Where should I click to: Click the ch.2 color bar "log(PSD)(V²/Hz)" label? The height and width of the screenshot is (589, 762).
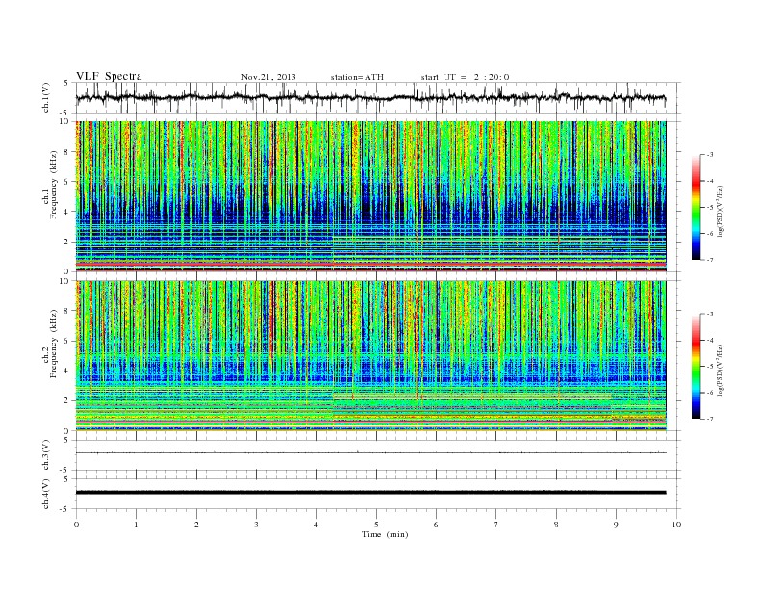(x=720, y=370)
